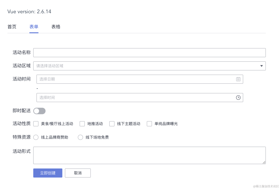Check the 美食/餐厅线上活动 checkbox
The image size is (280, 189).
click(x=36, y=124)
